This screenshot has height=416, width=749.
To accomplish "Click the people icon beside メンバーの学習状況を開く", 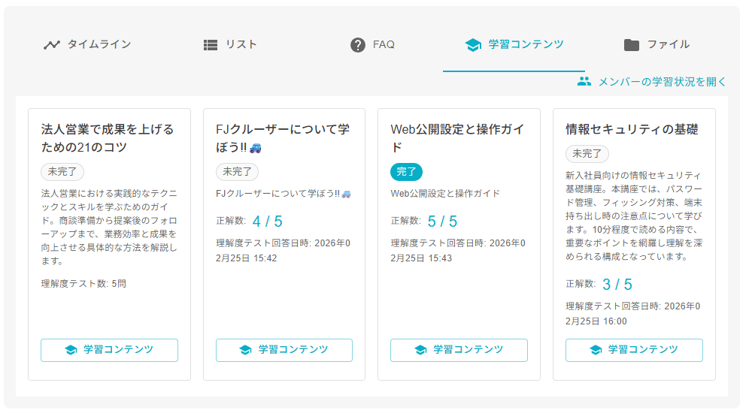I will coord(584,82).
